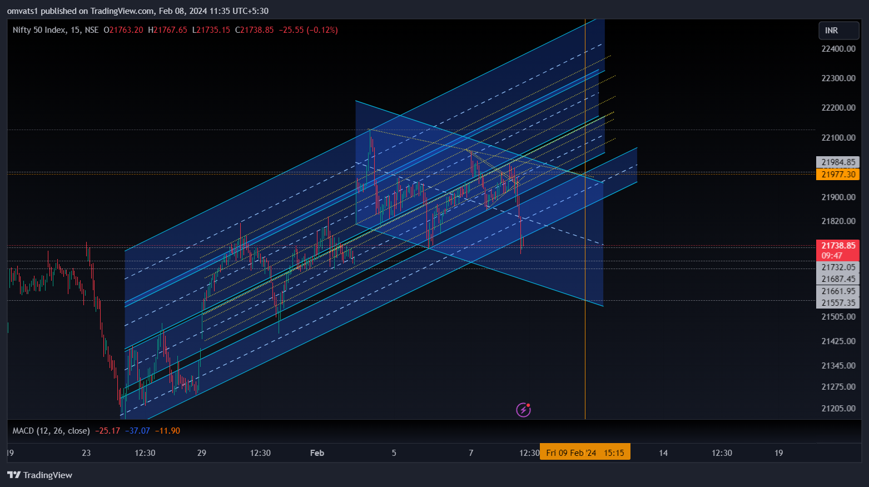This screenshot has height=487, width=869.
Task: Click the 21900.00 price scale value
Action: click(838, 197)
